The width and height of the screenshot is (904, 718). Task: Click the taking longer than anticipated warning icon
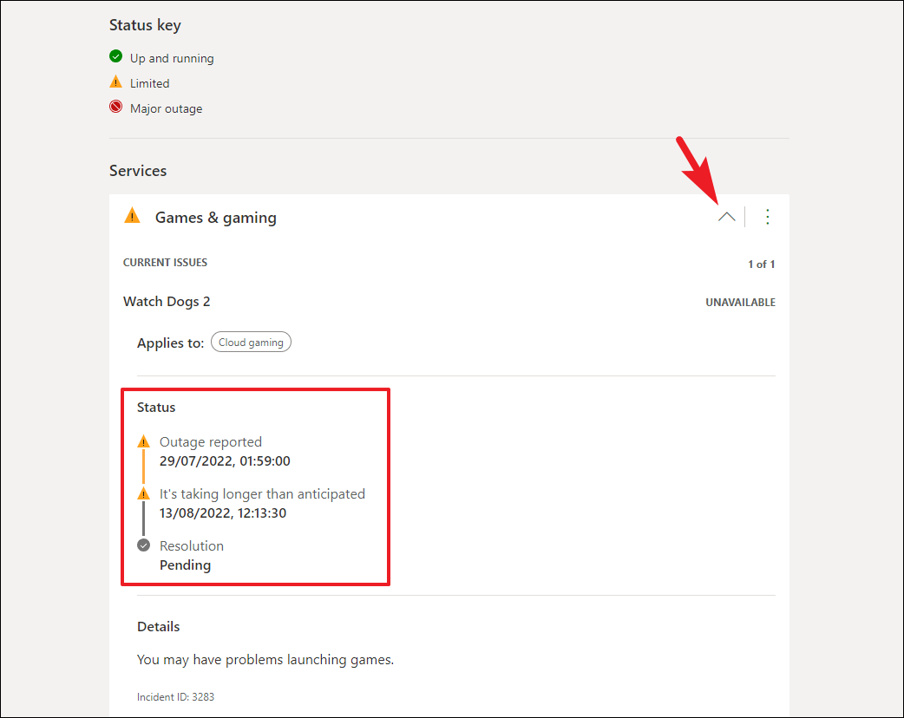point(143,493)
